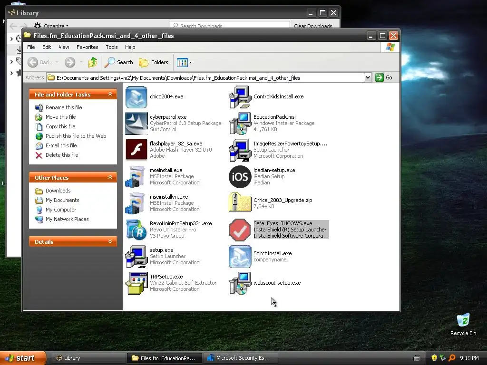
Task: Select the ipadian-setup.exe iOS icon
Action: point(240,176)
